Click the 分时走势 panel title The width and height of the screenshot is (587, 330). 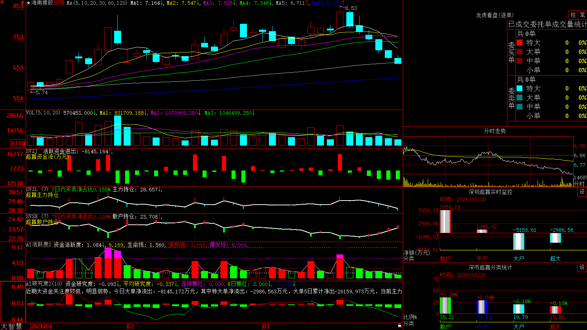click(495, 131)
